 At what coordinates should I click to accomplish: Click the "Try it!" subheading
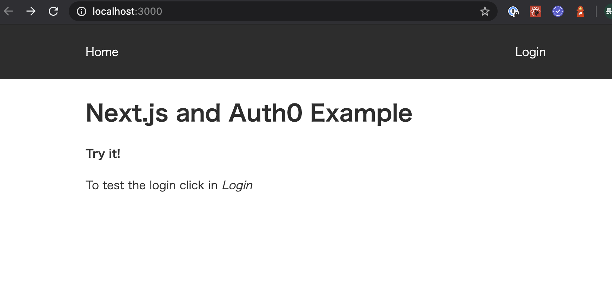click(103, 154)
